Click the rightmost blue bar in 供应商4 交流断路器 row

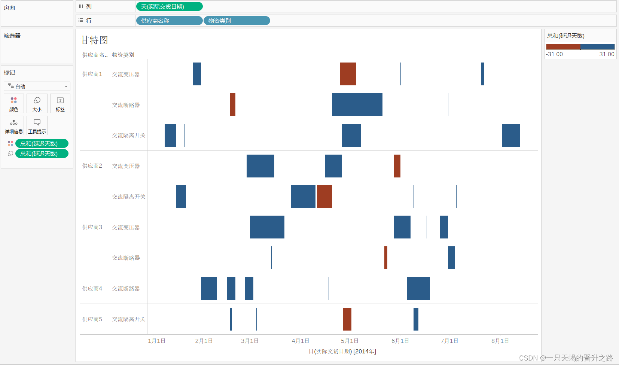pyautogui.click(x=418, y=288)
